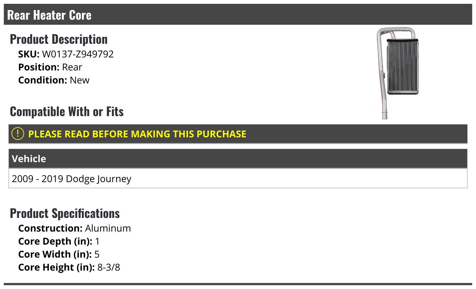The height and width of the screenshot is (289, 476).
Task: Click the Construction: Aluminum specification
Action: (75, 228)
